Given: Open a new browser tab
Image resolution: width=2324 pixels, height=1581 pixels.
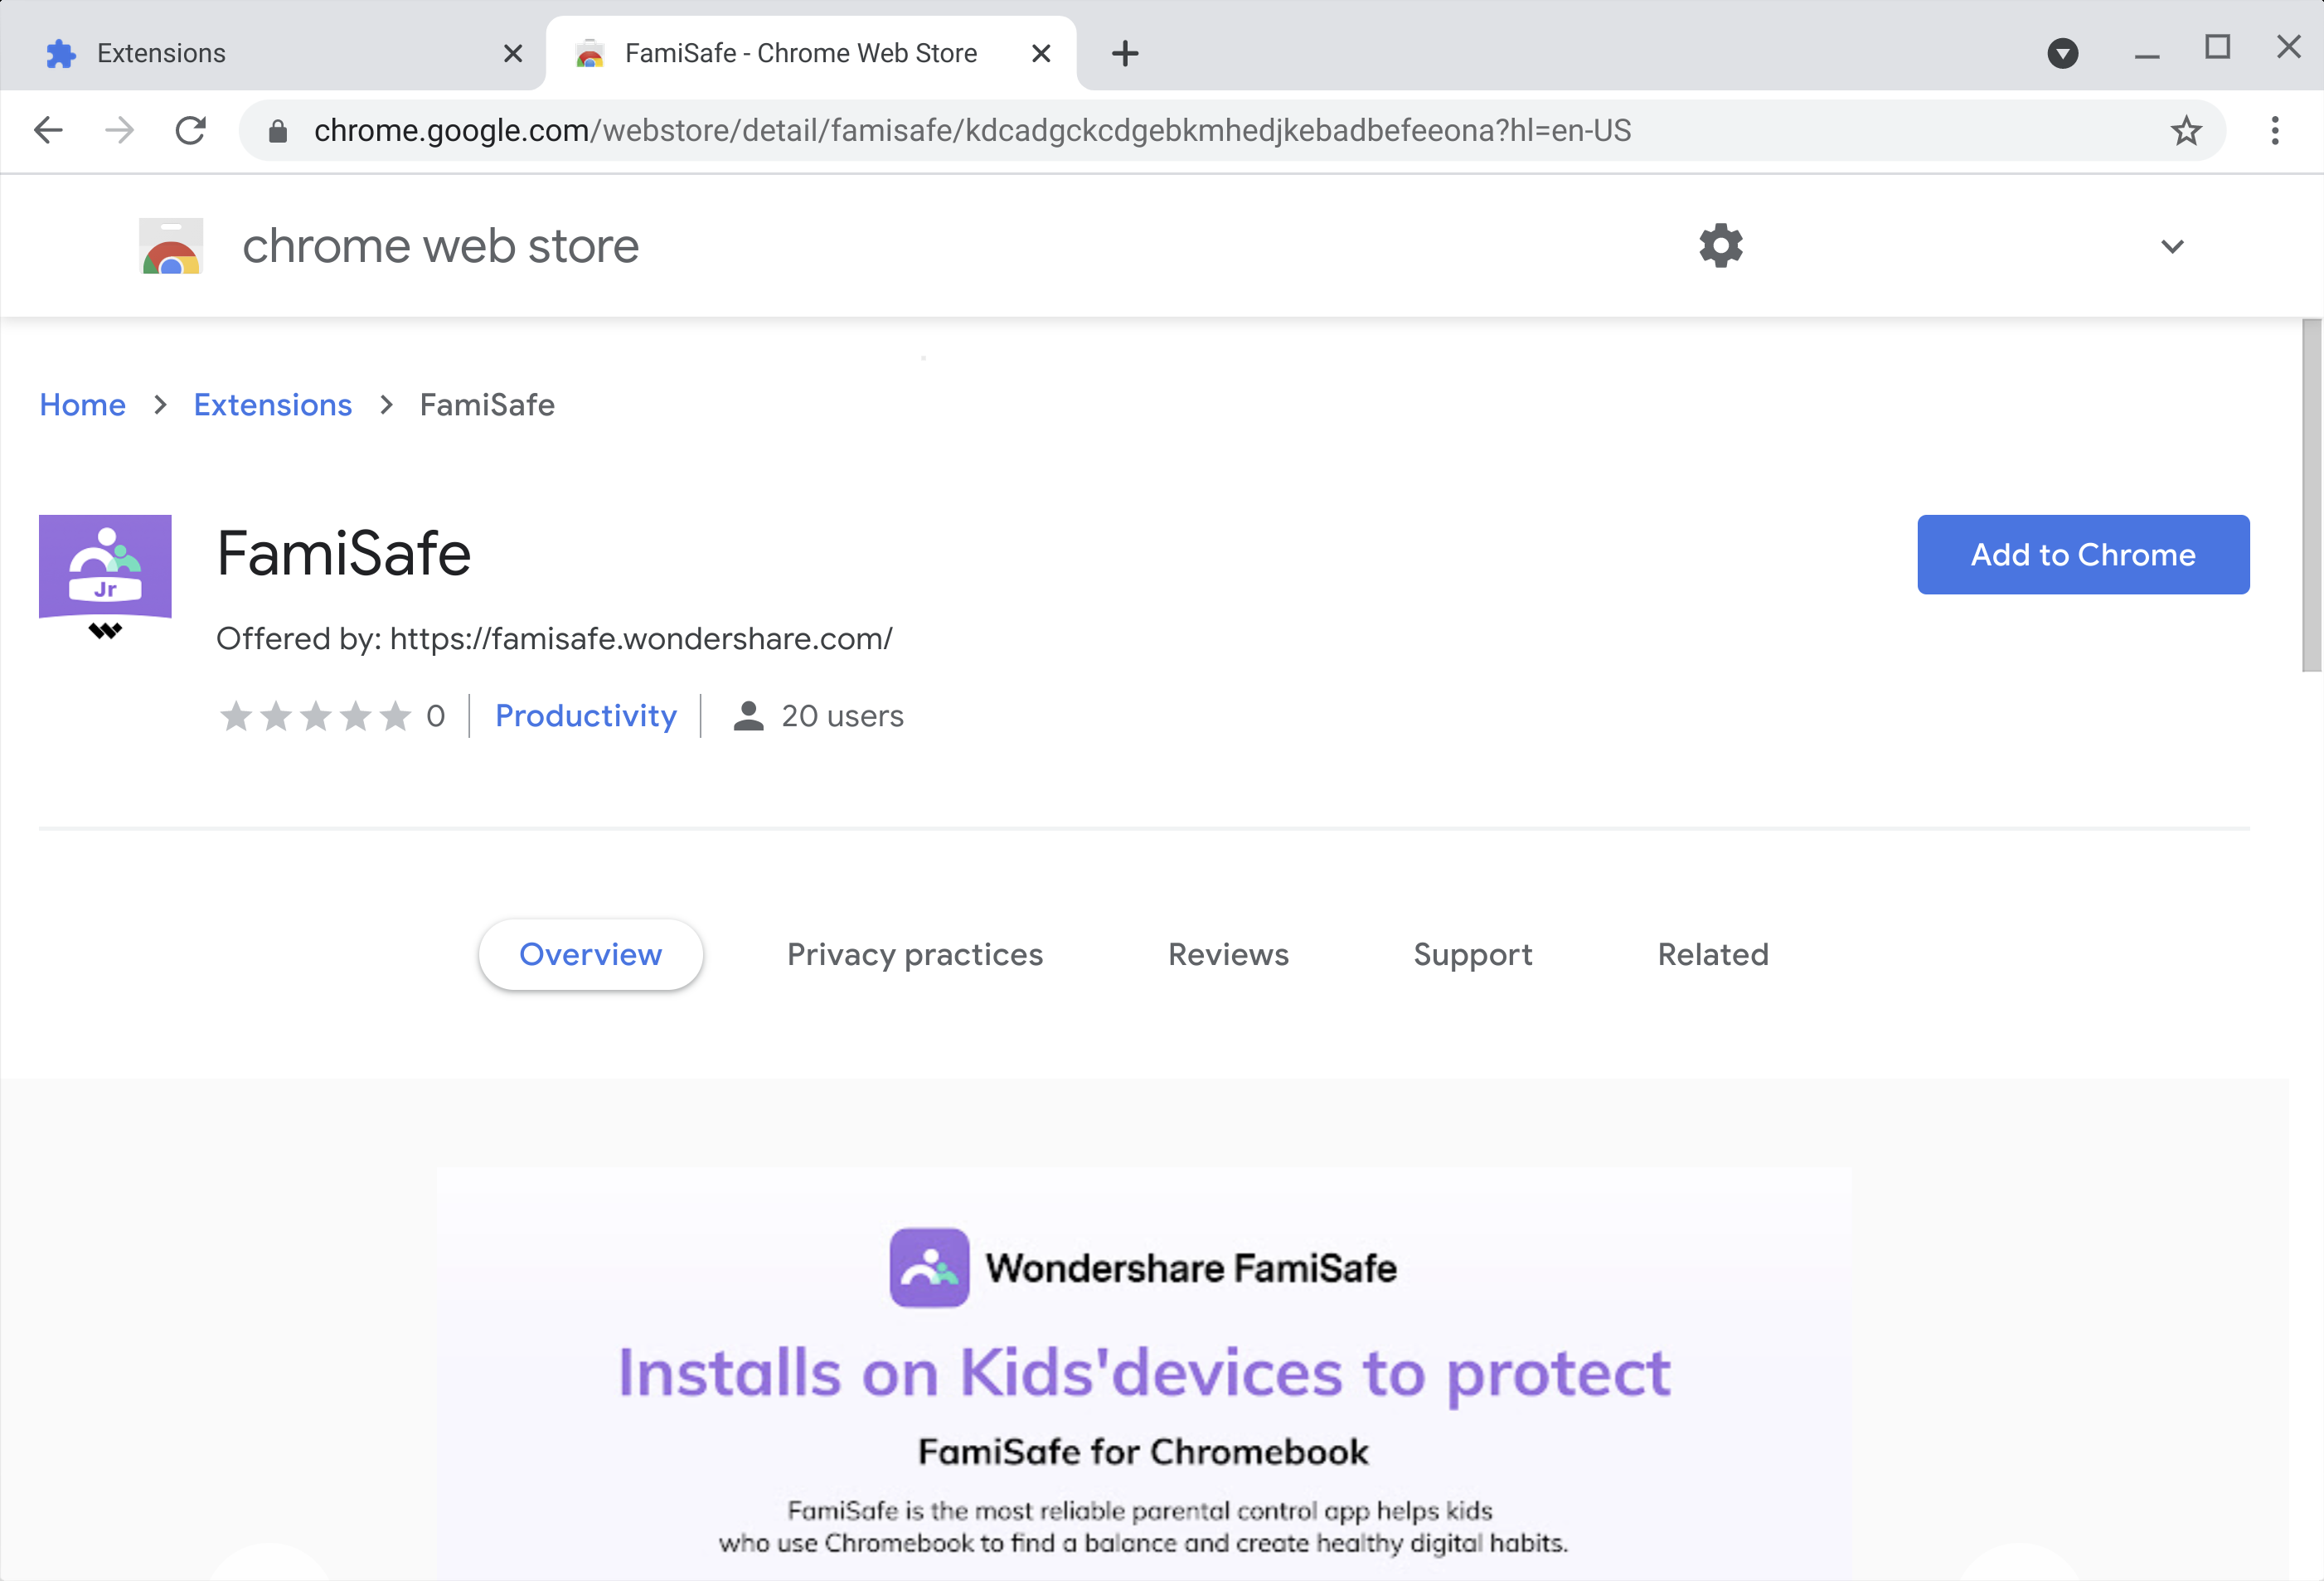Looking at the screenshot, I should pyautogui.click(x=1125, y=53).
